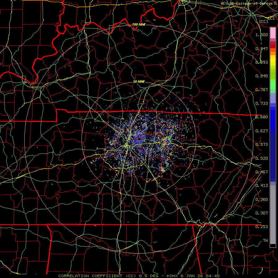Click the large gray segment of the color bar
The height and width of the screenshot is (278, 278).
pyautogui.click(x=273, y=215)
